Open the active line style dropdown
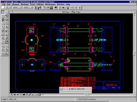The height and width of the screenshot is (102, 137). coord(17,8)
